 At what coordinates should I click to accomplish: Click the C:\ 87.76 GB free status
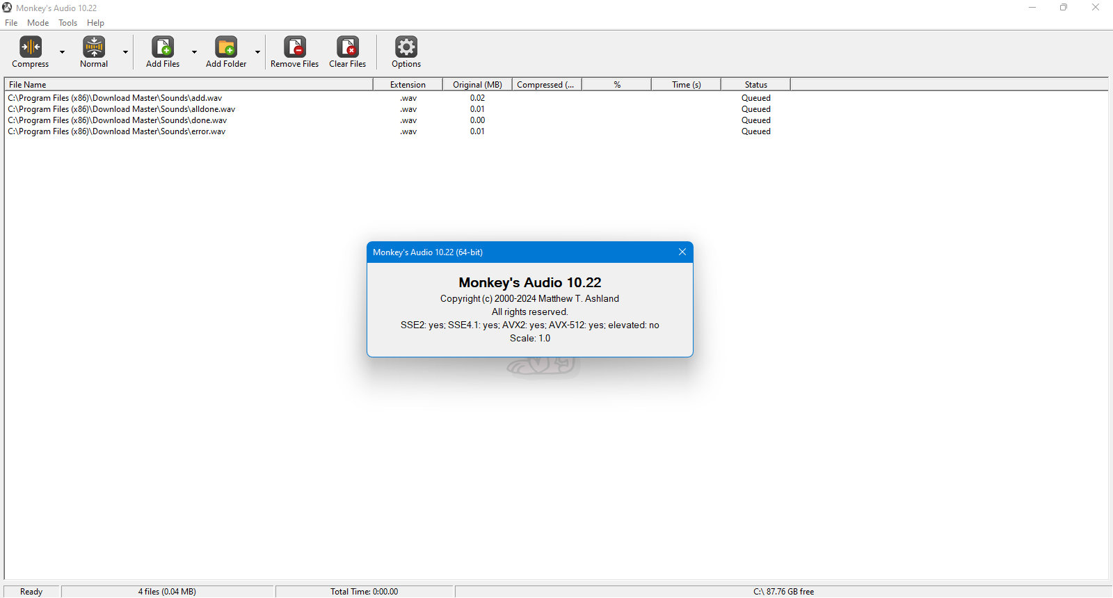(783, 592)
